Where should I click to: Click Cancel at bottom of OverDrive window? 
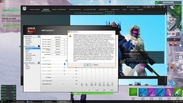pyautogui.click(x=97, y=90)
